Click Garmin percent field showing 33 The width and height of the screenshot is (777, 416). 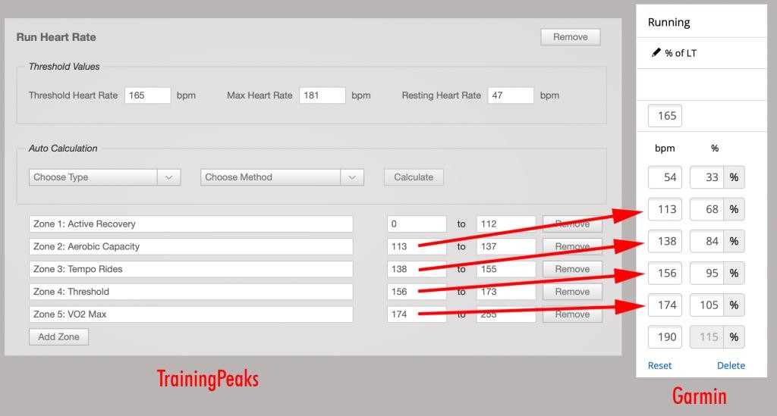point(706,177)
